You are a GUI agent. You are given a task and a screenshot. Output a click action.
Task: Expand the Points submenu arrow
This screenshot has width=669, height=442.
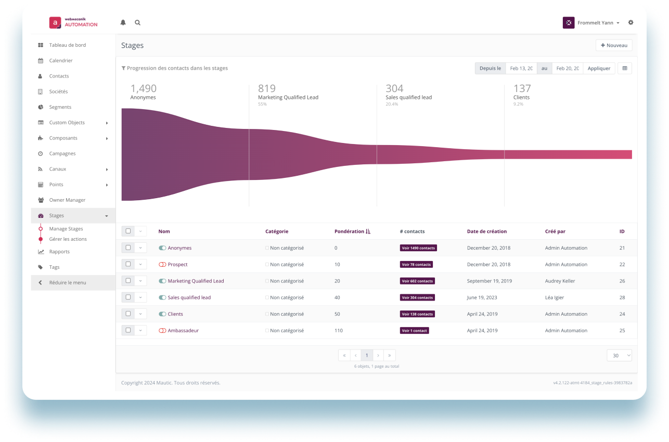click(107, 185)
